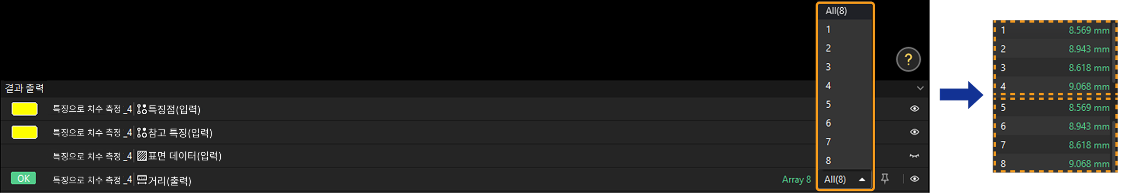
Task: Choose item 8 from the dropdown list
Action: pos(845,161)
